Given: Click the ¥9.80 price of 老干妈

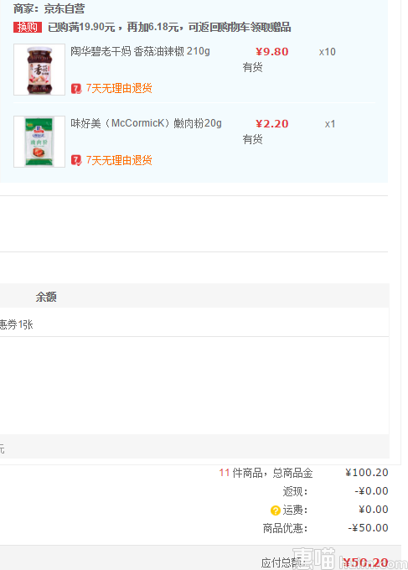Looking at the screenshot, I should tap(272, 52).
